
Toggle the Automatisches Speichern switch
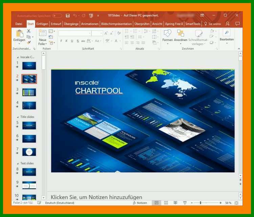(57, 16)
